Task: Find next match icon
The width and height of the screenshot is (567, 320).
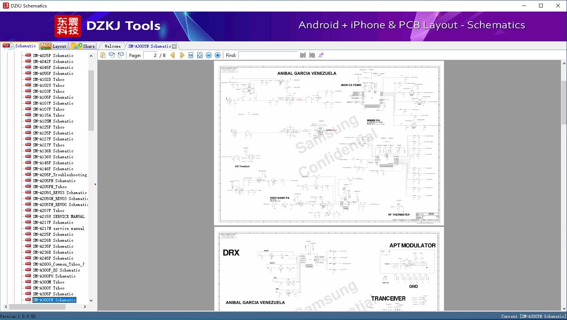Action: tap(312, 55)
